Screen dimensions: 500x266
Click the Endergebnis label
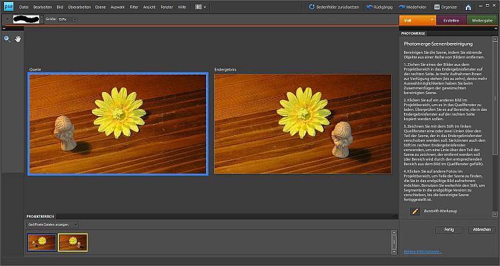[x=226, y=69]
